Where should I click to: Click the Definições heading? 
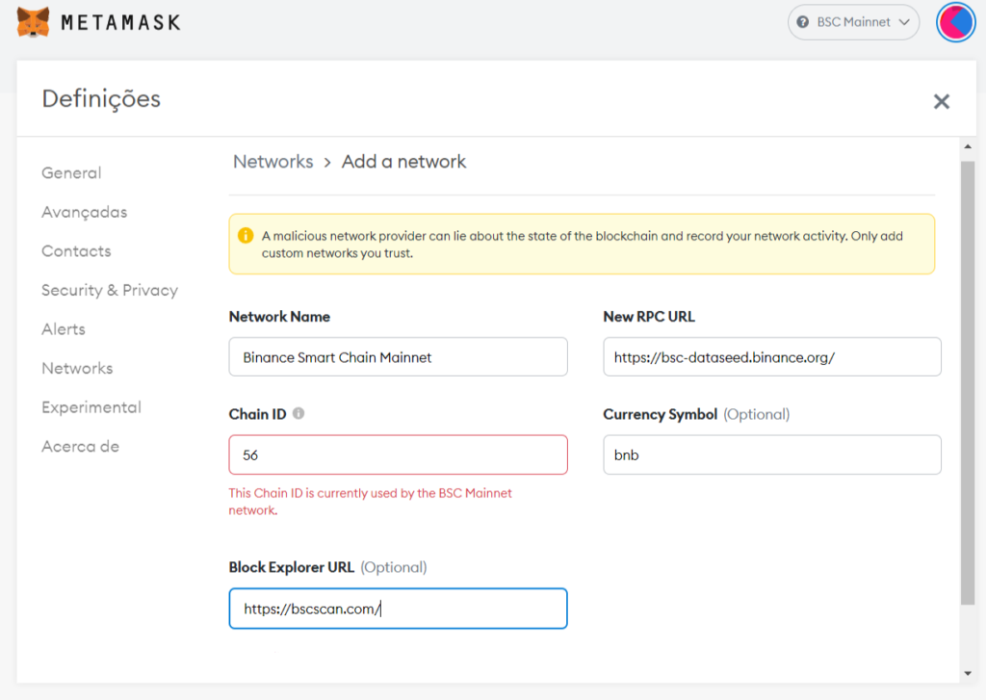[x=101, y=99]
